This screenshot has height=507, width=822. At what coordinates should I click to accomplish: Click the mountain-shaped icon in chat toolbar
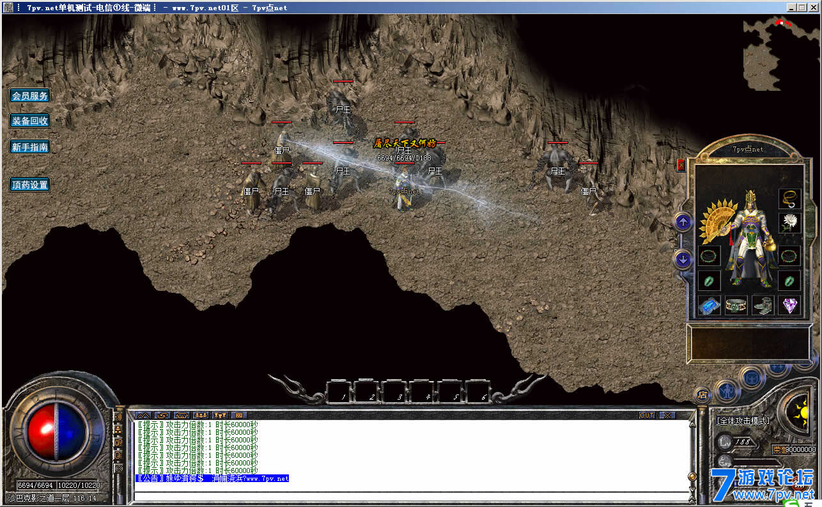pos(143,416)
